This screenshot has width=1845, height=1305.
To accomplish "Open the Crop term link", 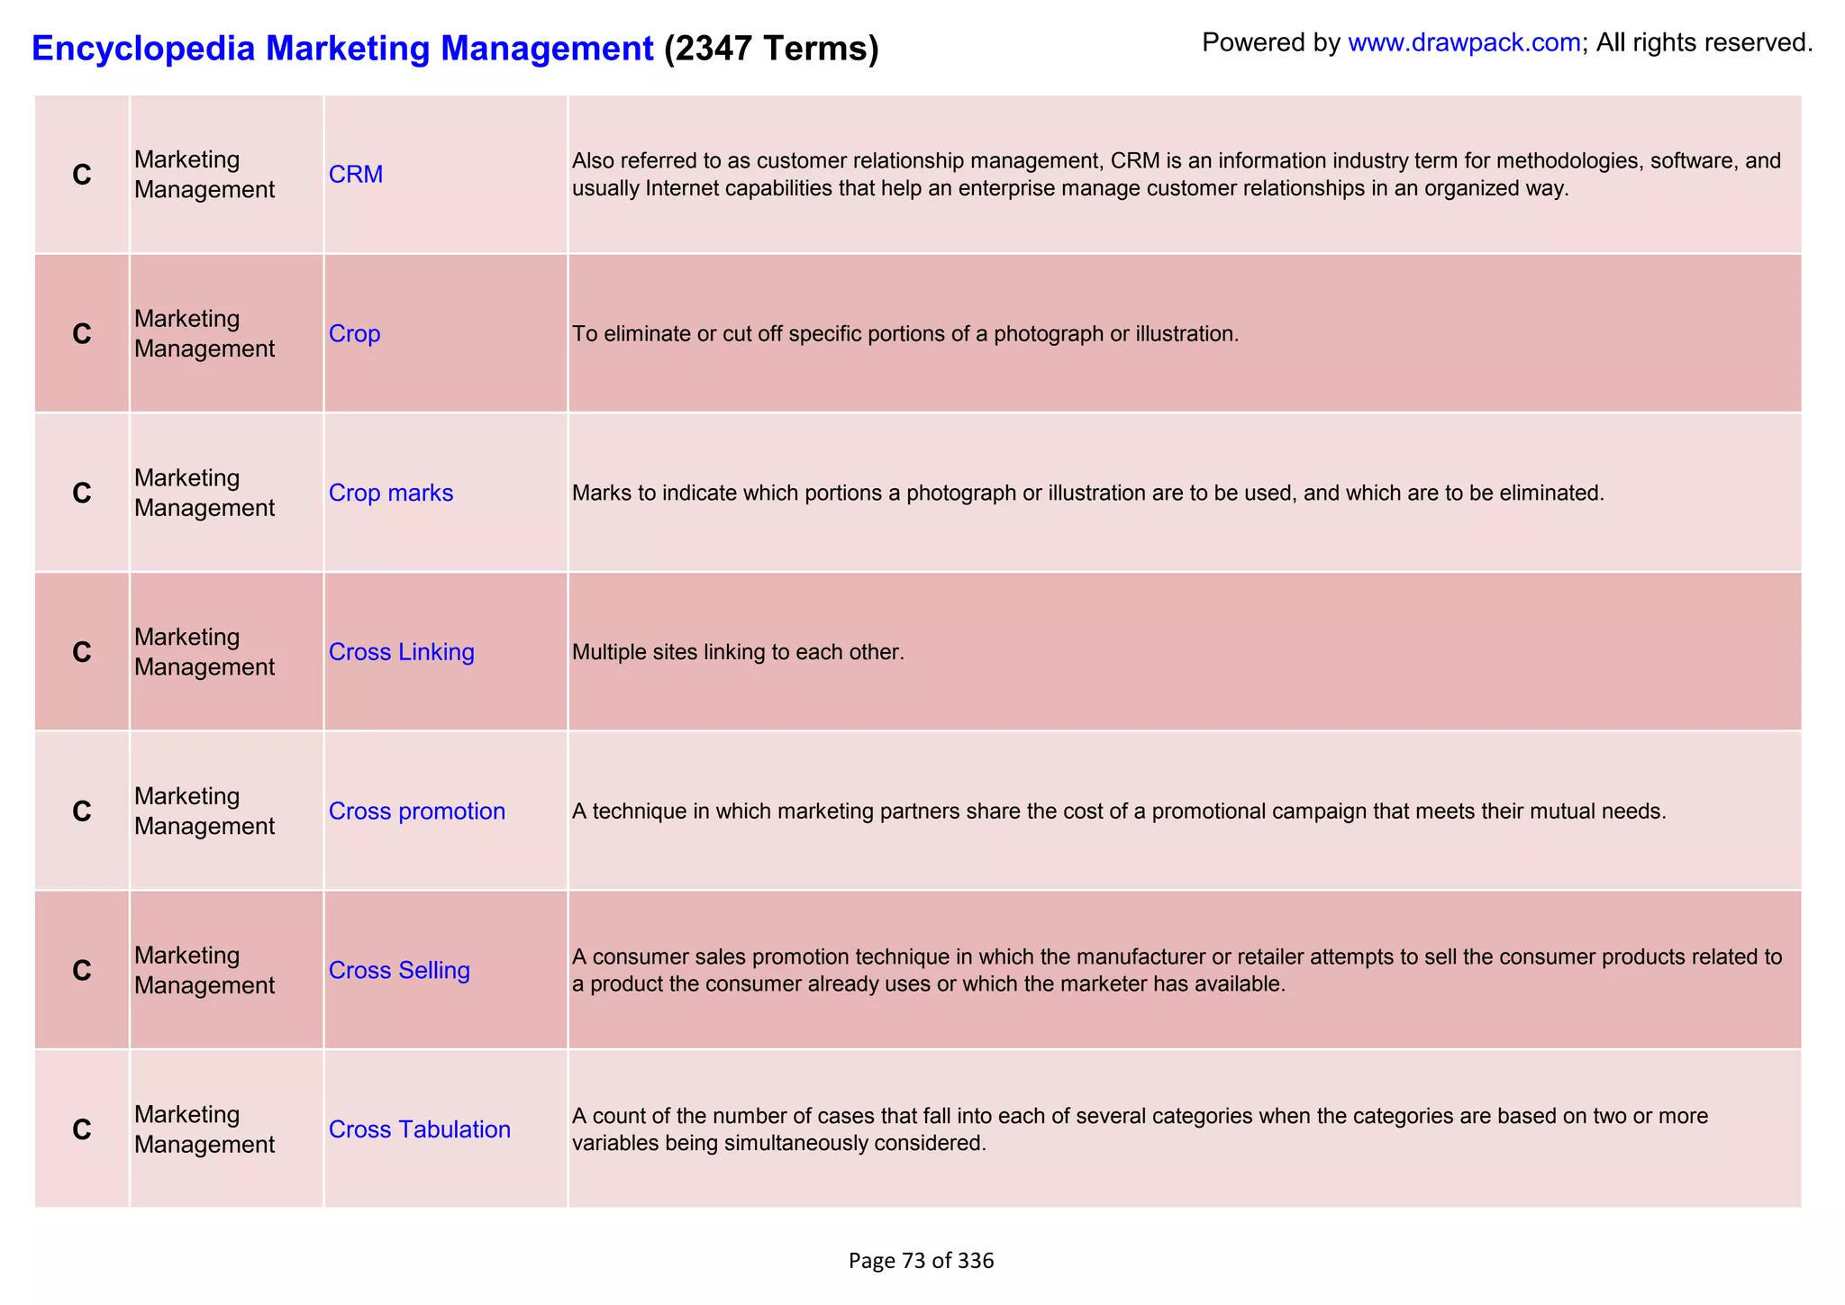I will click(x=354, y=333).
